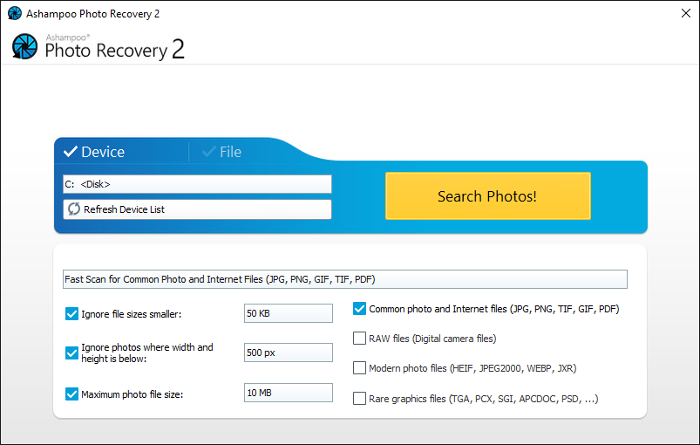The height and width of the screenshot is (445, 700).
Task: Open the 10 MB maximum size dropdown
Action: [289, 393]
